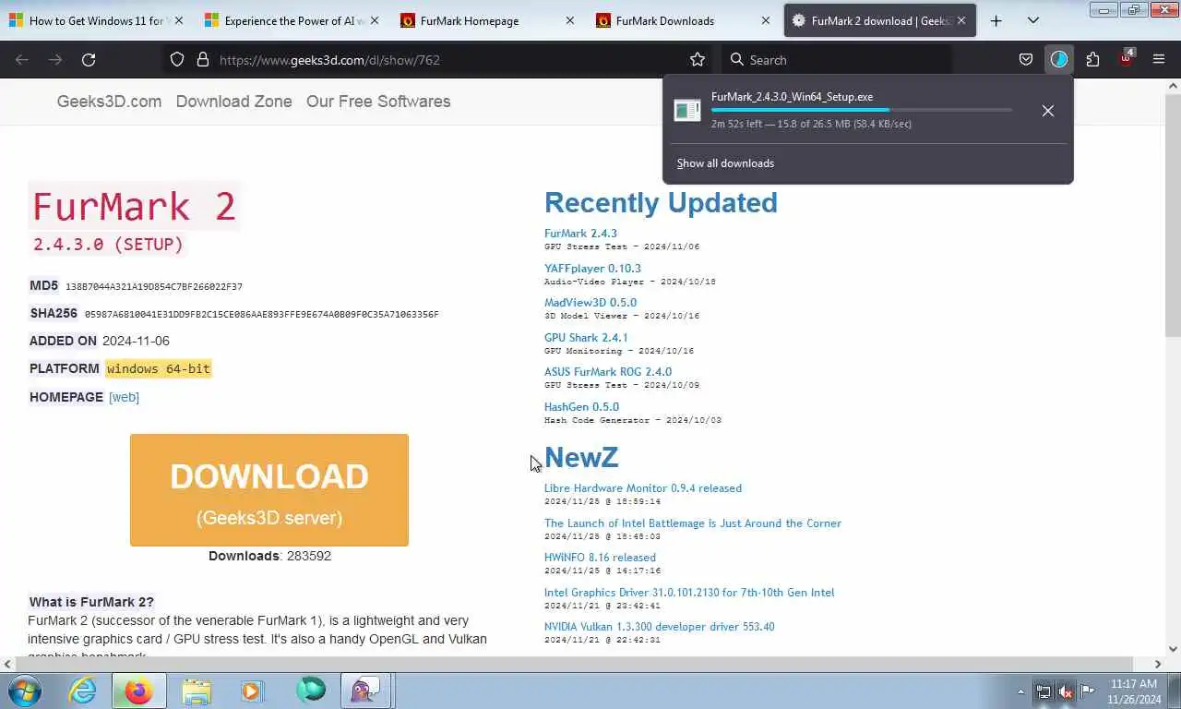The width and height of the screenshot is (1181, 709).
Task: Open the shield tracking protection icon
Action: [x=177, y=59]
